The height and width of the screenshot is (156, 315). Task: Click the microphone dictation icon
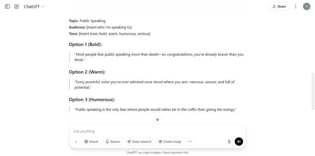pyautogui.click(x=229, y=142)
